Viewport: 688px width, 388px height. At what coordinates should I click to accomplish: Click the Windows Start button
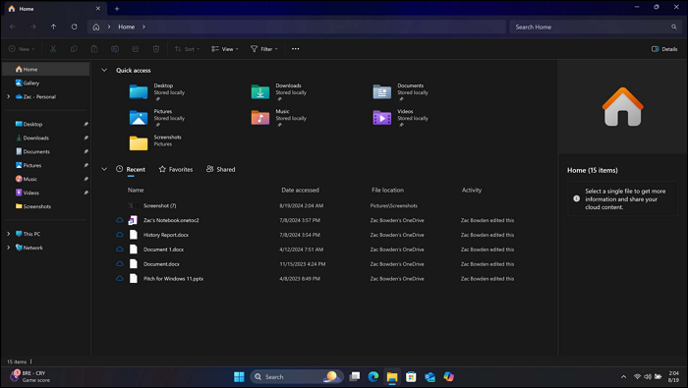(x=239, y=376)
